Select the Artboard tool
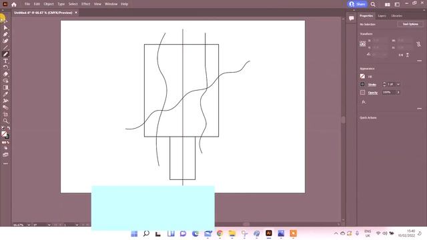 (x=5, y=114)
